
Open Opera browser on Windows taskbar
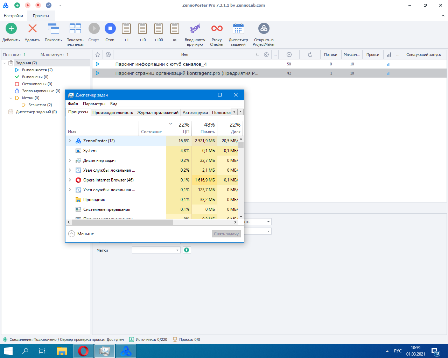83,351
